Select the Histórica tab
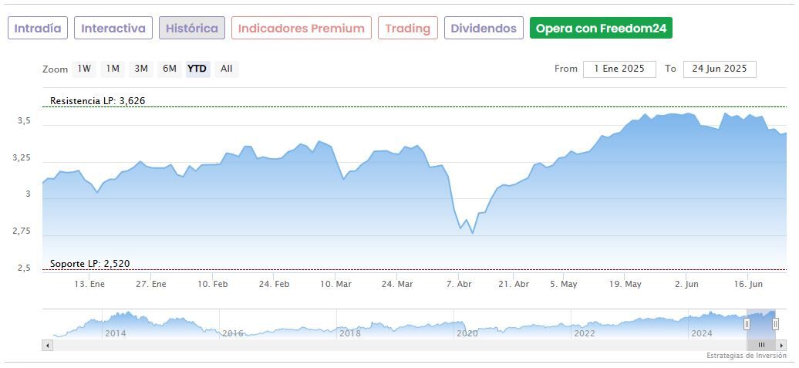799x368 pixels. [x=192, y=29]
